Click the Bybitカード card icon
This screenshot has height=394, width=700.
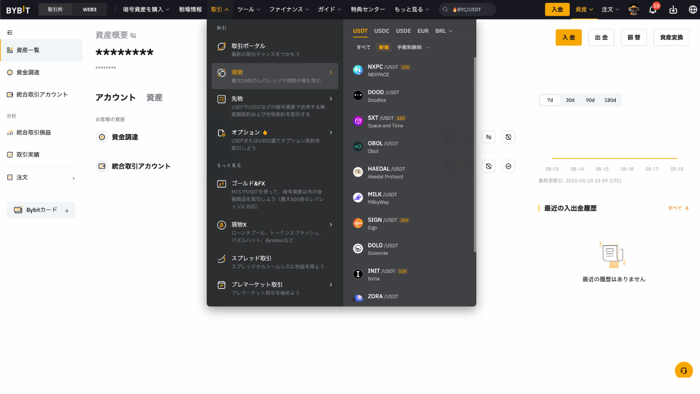18,210
